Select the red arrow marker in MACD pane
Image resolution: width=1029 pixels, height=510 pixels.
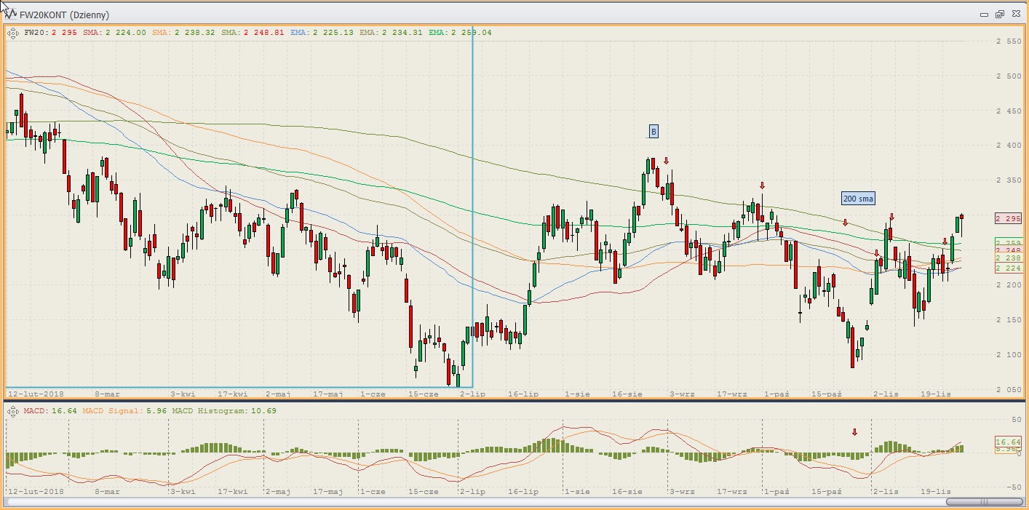coord(854,432)
